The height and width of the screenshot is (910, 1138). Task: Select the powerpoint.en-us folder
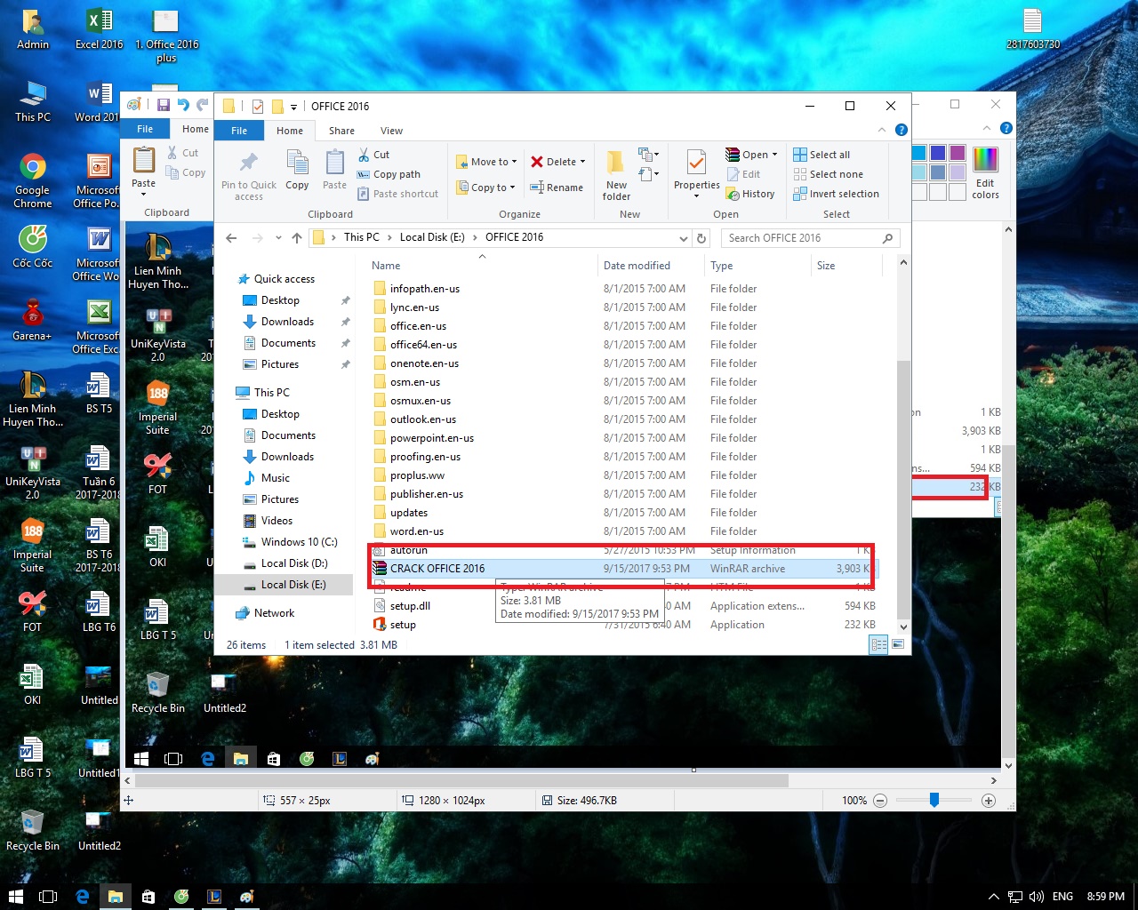431,438
